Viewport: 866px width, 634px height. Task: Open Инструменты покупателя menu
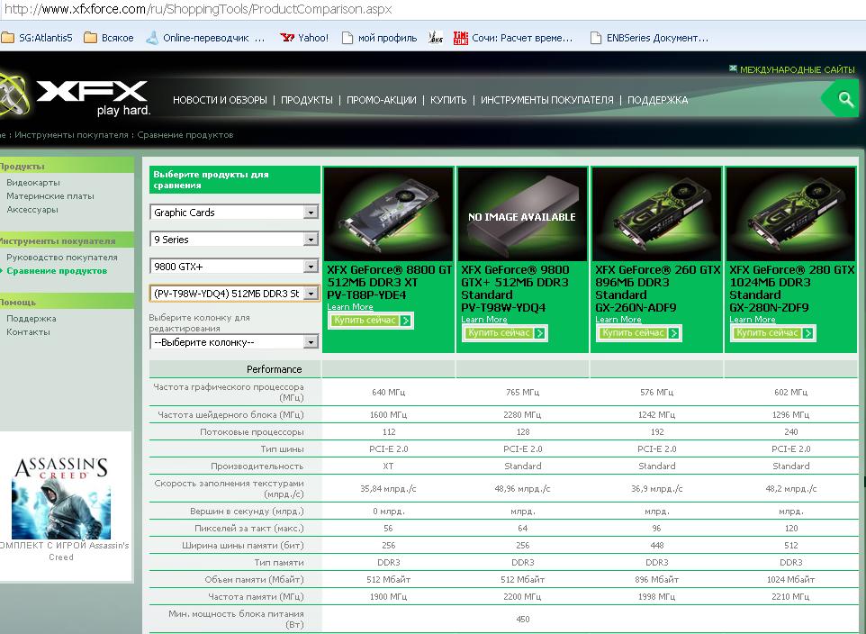(x=546, y=100)
